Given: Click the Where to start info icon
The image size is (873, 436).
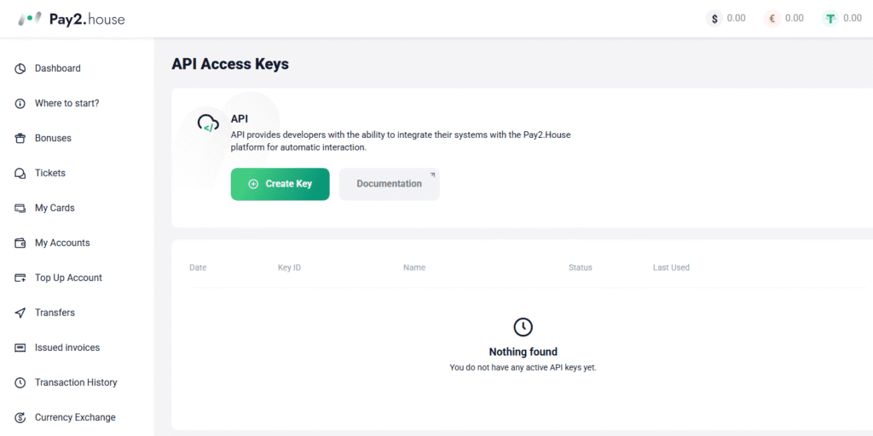Looking at the screenshot, I should pos(20,104).
